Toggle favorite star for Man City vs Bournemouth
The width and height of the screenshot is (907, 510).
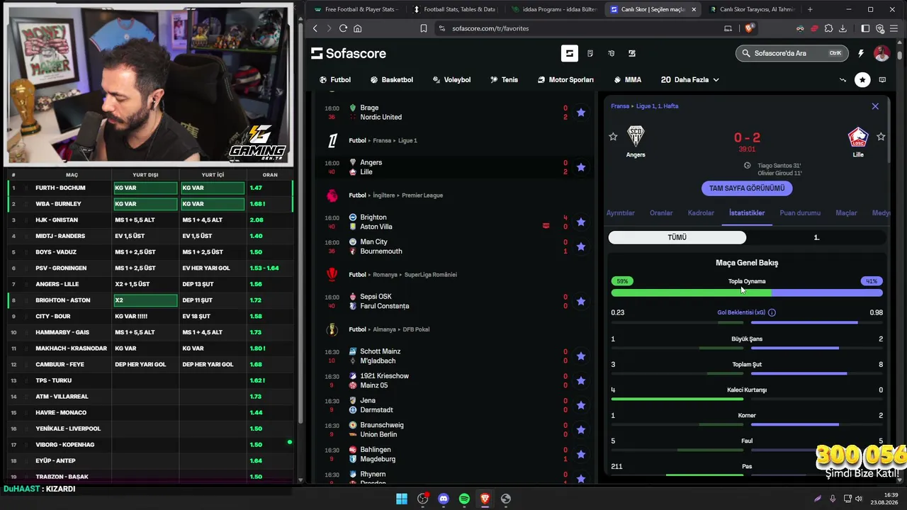(x=581, y=246)
